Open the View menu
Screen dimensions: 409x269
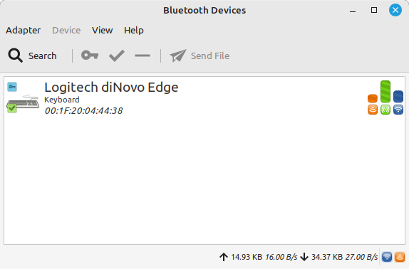coord(103,31)
